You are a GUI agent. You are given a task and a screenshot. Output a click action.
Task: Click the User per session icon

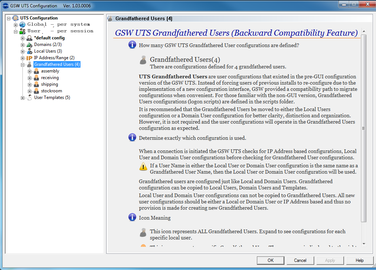[x=22, y=31]
